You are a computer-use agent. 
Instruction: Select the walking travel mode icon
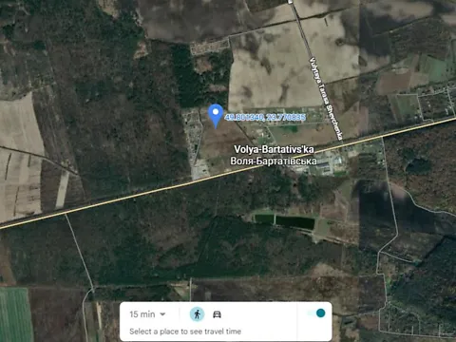(x=197, y=314)
